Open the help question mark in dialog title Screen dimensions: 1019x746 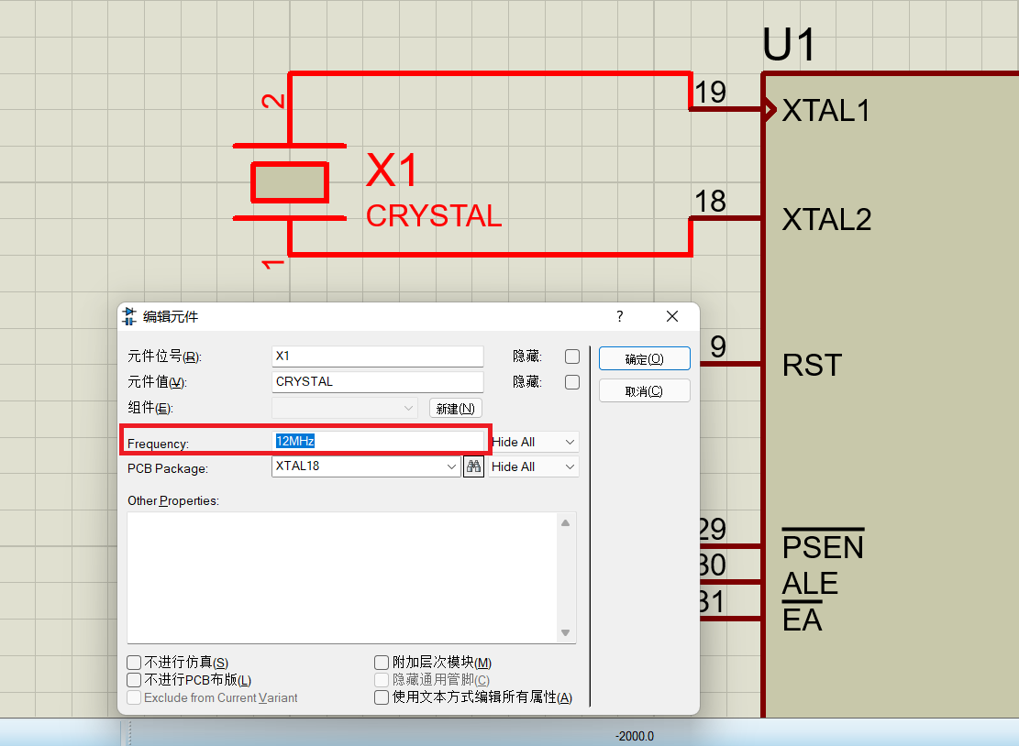point(619,316)
